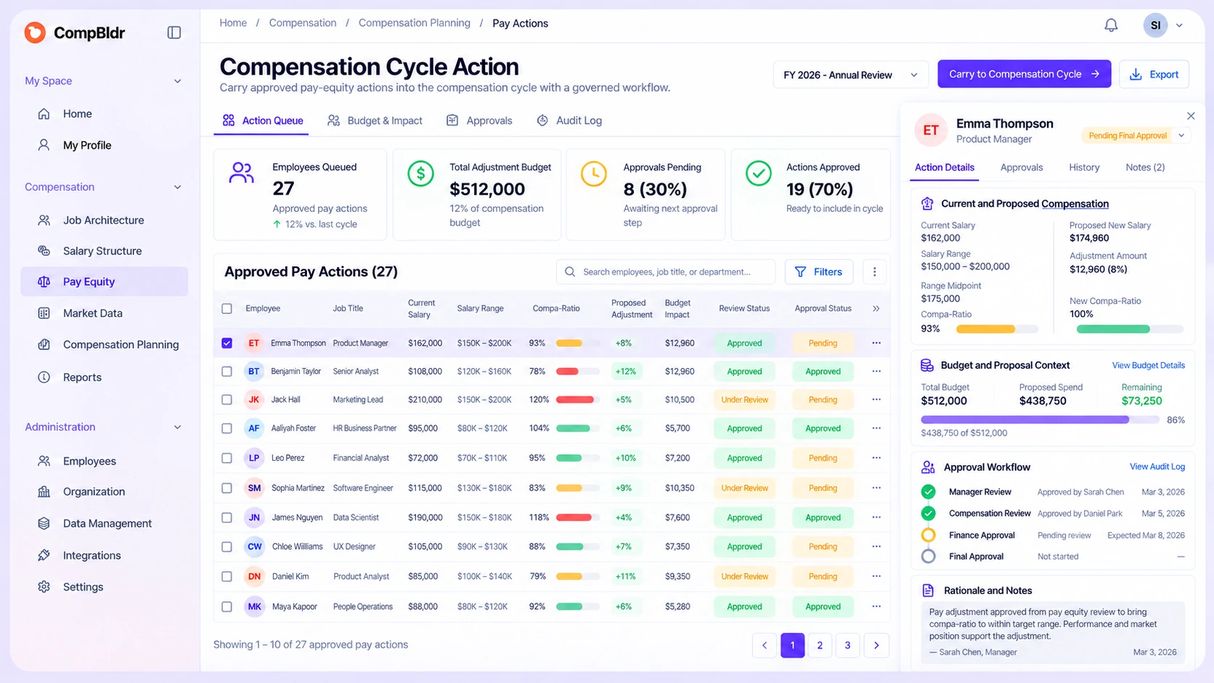This screenshot has height=683, width=1214.
Task: Open row actions for Benjamin Taylor
Action: pyautogui.click(x=876, y=371)
